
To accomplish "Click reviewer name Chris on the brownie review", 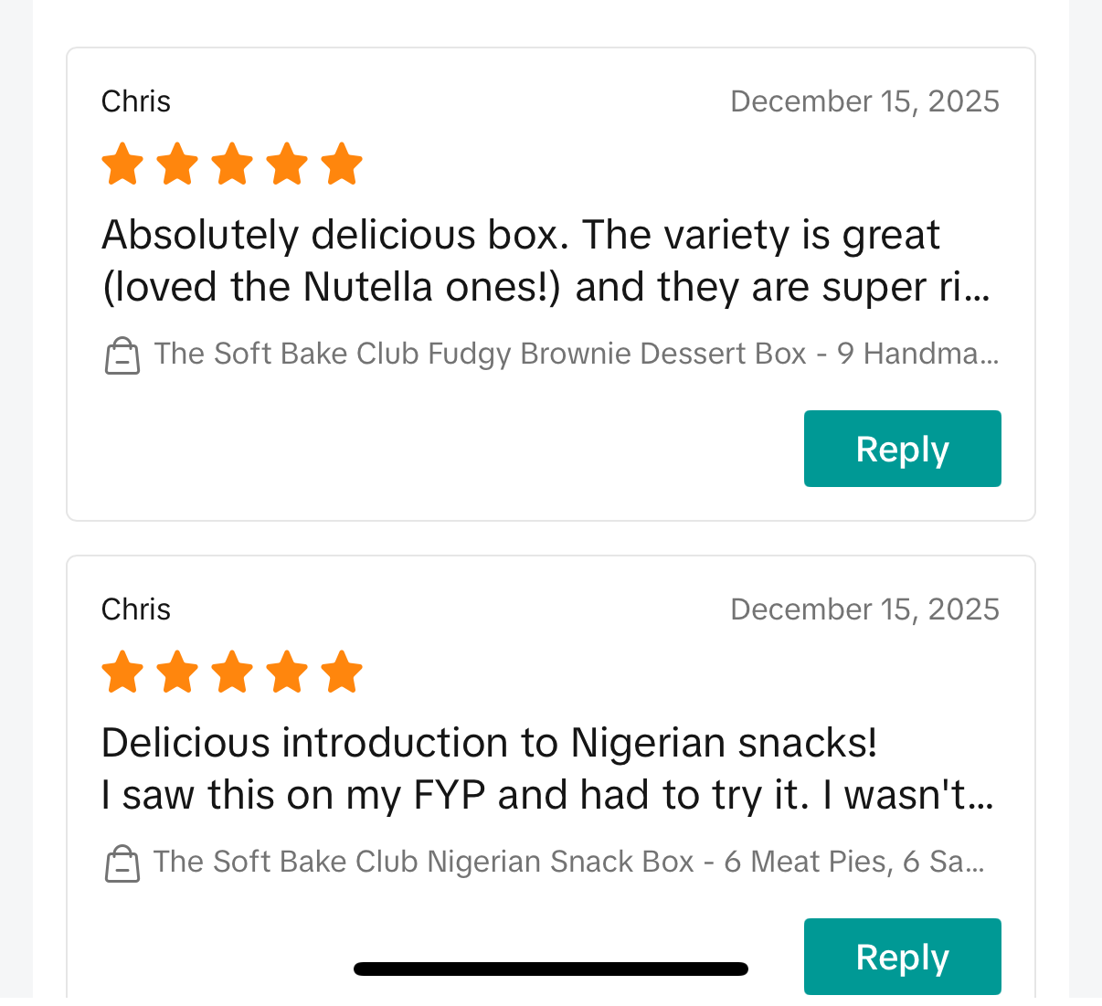I will [136, 101].
